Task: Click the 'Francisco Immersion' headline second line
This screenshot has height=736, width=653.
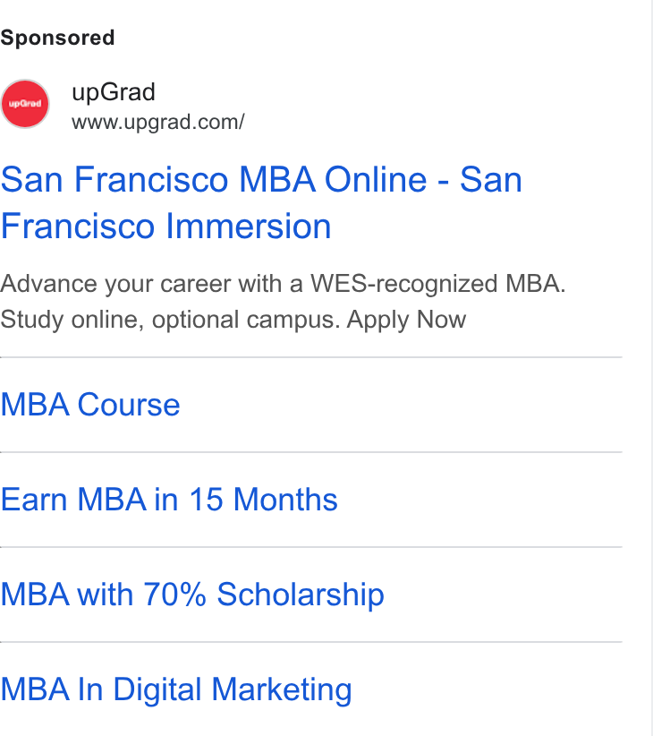Action: (x=166, y=227)
